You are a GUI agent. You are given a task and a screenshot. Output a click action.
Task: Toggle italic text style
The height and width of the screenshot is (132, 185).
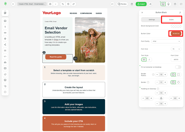149,59
